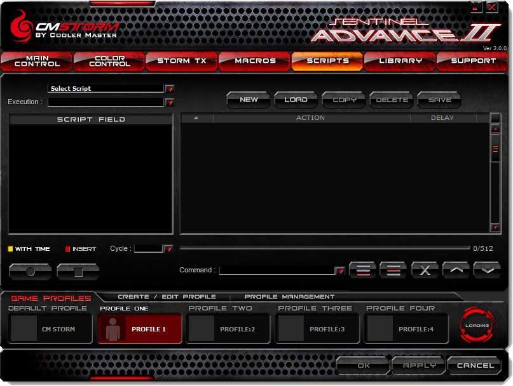Click the LOAD button

296,100
